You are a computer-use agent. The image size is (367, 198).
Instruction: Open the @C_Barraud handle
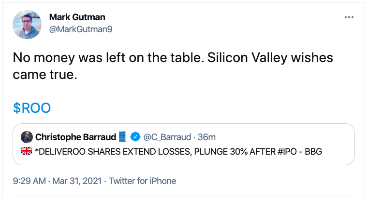166,137
